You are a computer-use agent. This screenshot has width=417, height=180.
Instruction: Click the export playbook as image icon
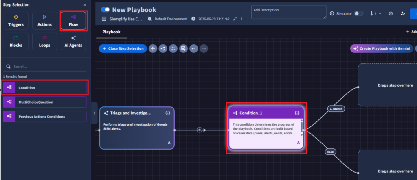(x=183, y=49)
